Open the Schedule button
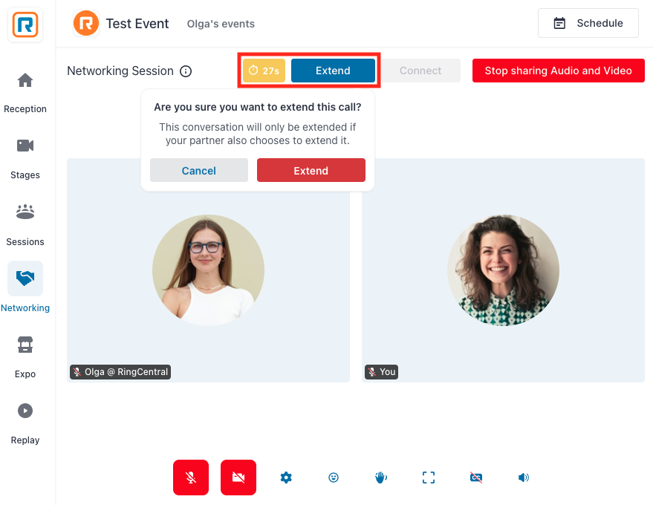Screen dimensions: 653x505 (x=588, y=23)
